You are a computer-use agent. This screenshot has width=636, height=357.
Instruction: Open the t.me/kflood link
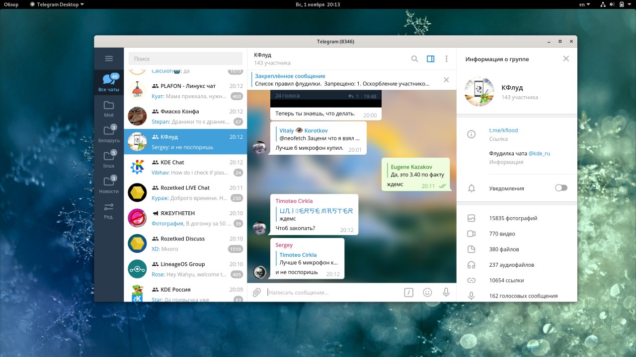pyautogui.click(x=503, y=130)
